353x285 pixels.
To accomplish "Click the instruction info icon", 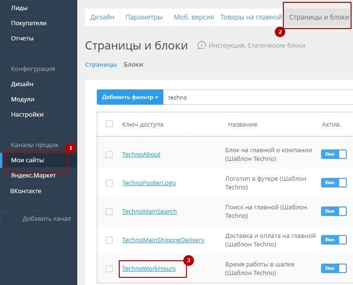I will (x=201, y=45).
